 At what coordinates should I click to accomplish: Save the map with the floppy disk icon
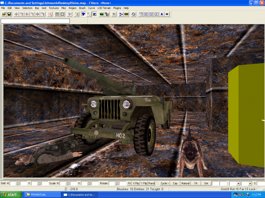[x=9, y=14]
